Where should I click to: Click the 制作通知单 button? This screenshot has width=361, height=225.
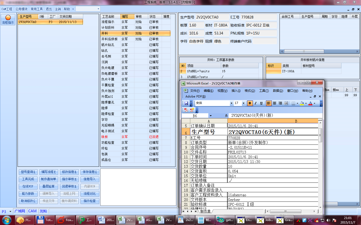pos(49,179)
